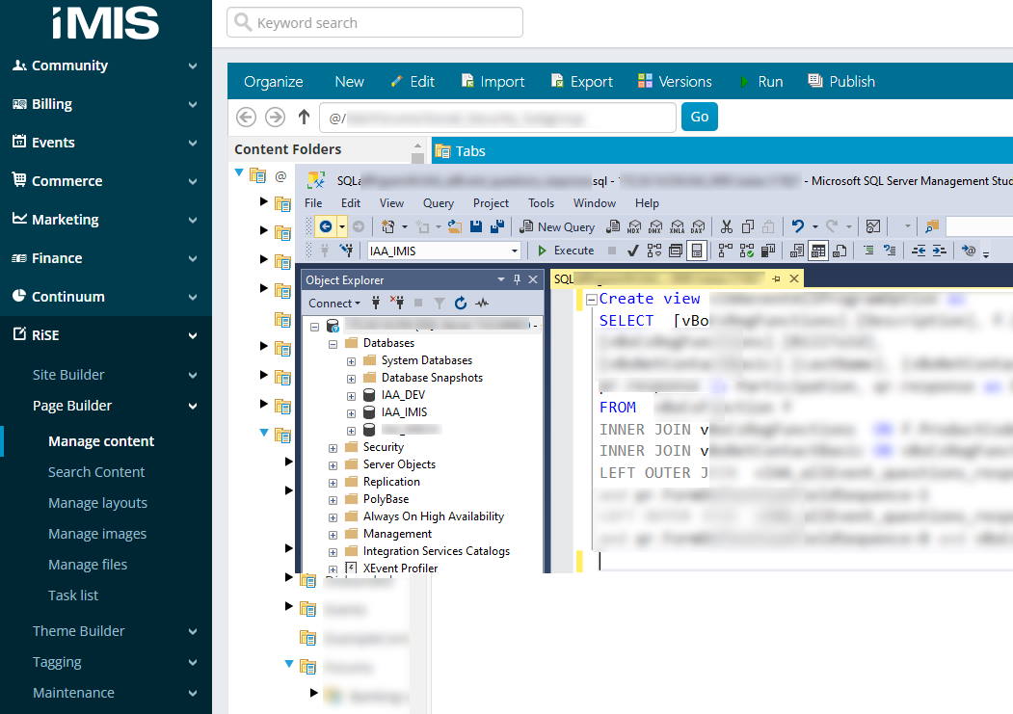Comment out the selected lines icon
1013x714 pixels.
(869, 251)
